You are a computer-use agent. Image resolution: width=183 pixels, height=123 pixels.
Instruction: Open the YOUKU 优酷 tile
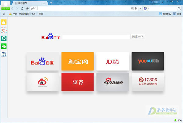click(148, 61)
